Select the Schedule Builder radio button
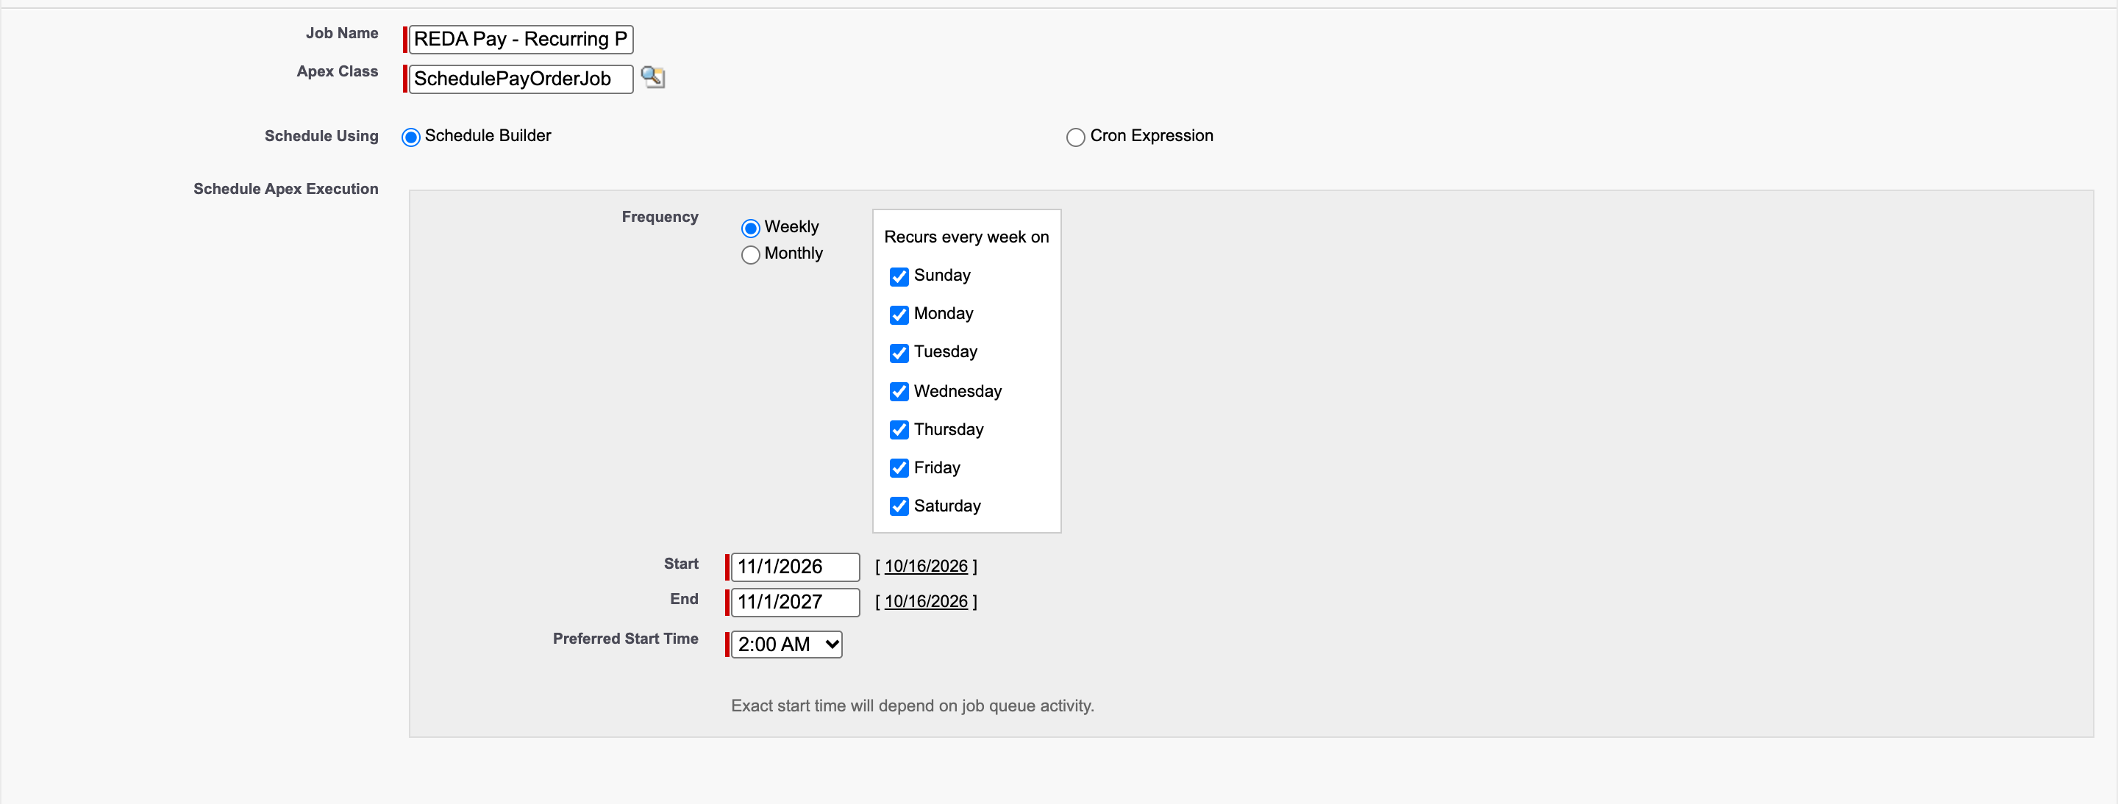Image resolution: width=2118 pixels, height=804 pixels. 411,137
